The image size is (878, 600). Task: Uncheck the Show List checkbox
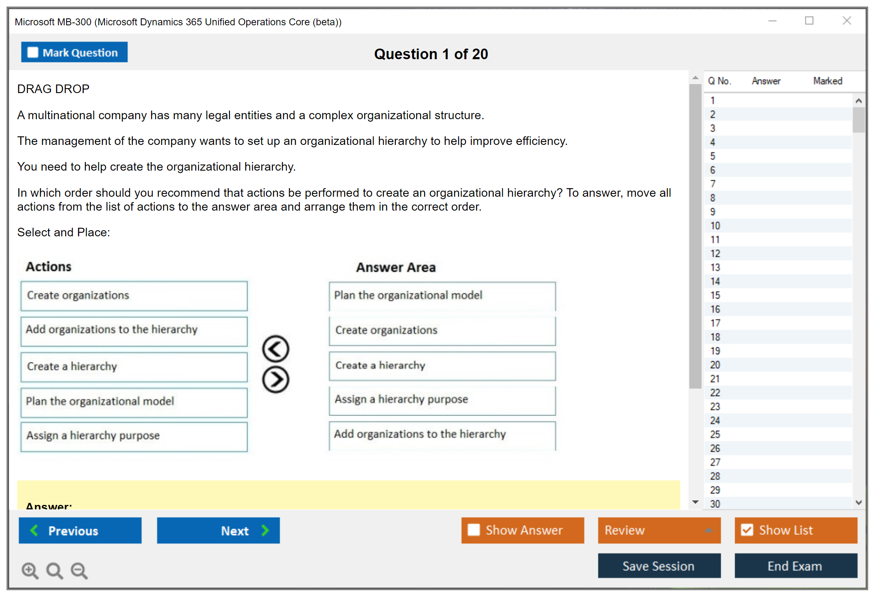point(747,530)
